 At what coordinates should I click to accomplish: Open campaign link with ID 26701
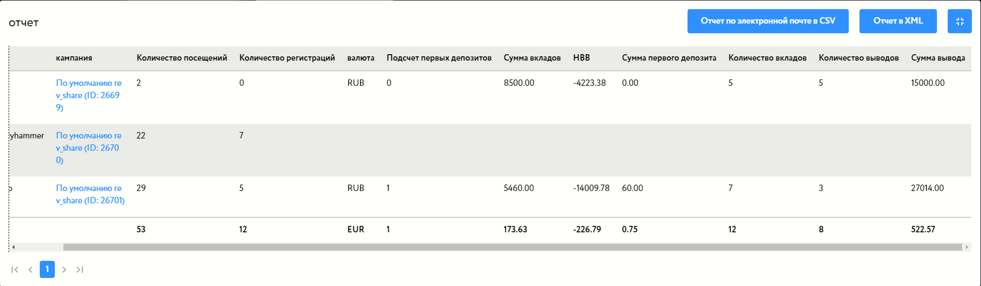(x=90, y=194)
